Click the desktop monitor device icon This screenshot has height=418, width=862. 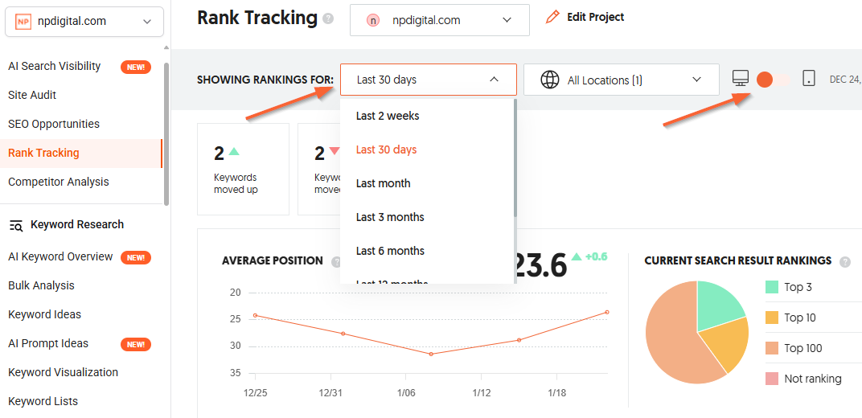tap(741, 79)
